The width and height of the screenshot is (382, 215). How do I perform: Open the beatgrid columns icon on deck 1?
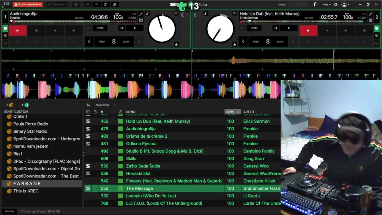point(141,20)
